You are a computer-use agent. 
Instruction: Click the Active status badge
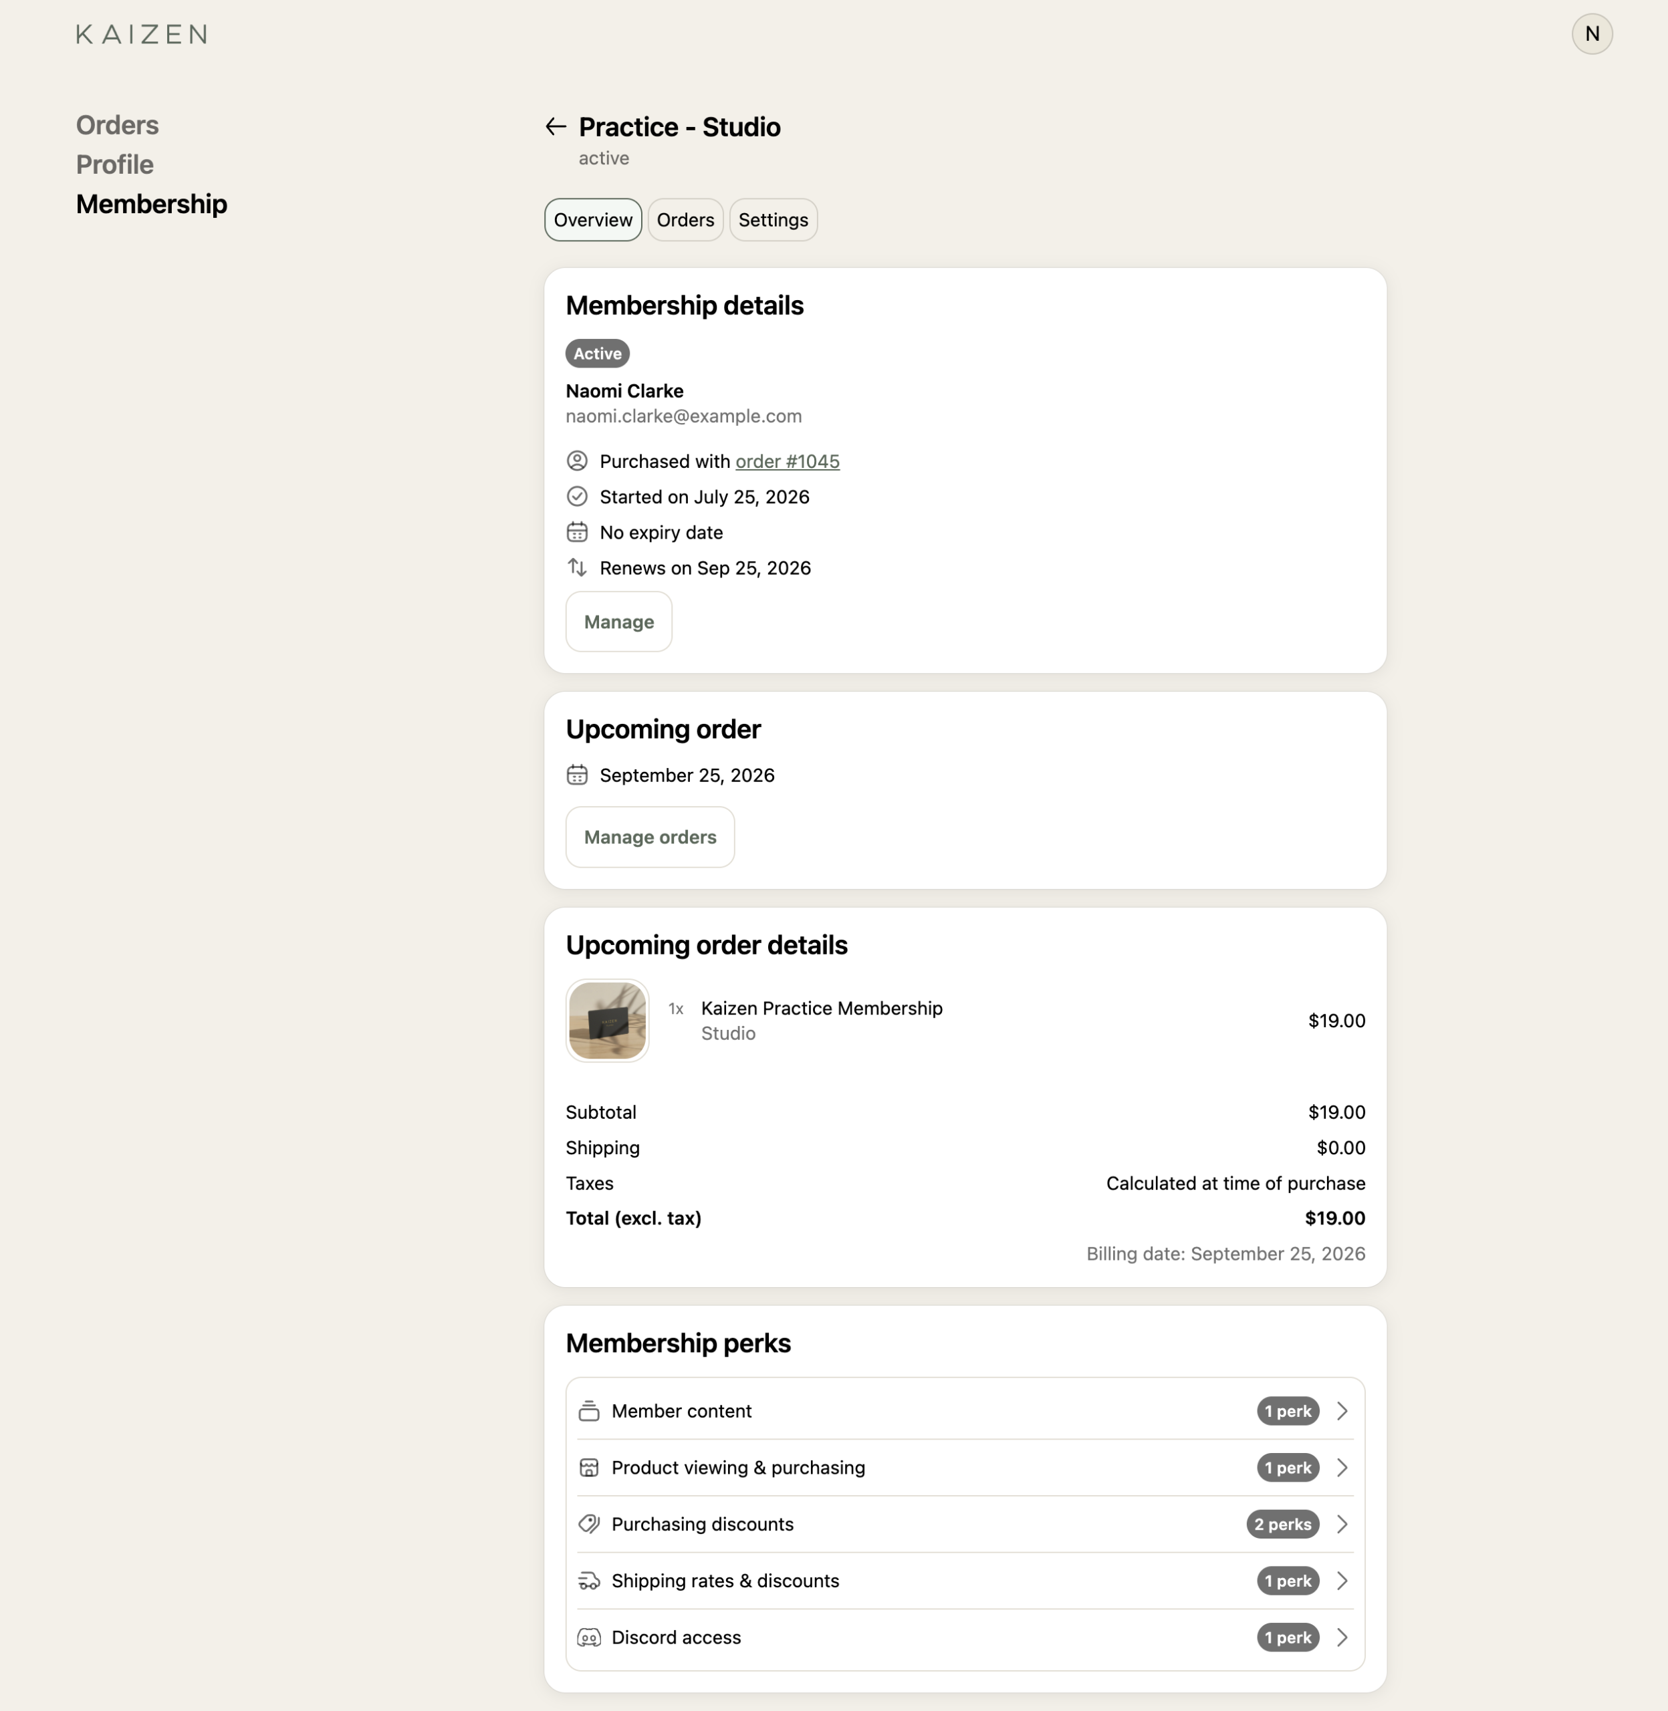click(598, 353)
